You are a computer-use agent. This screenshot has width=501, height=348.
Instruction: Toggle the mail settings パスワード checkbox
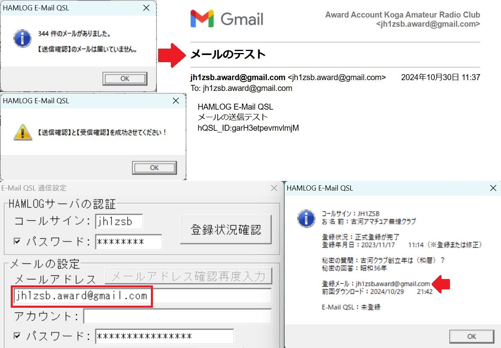tap(17, 336)
